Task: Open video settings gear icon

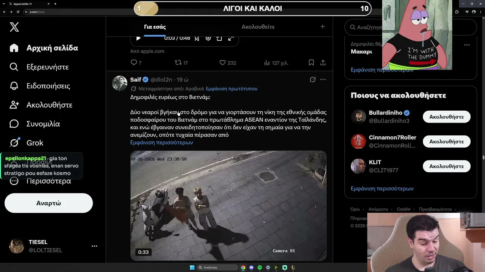Action: 208,38
